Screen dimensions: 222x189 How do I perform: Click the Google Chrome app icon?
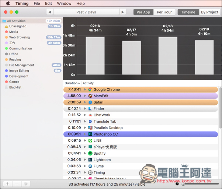pos(90,90)
